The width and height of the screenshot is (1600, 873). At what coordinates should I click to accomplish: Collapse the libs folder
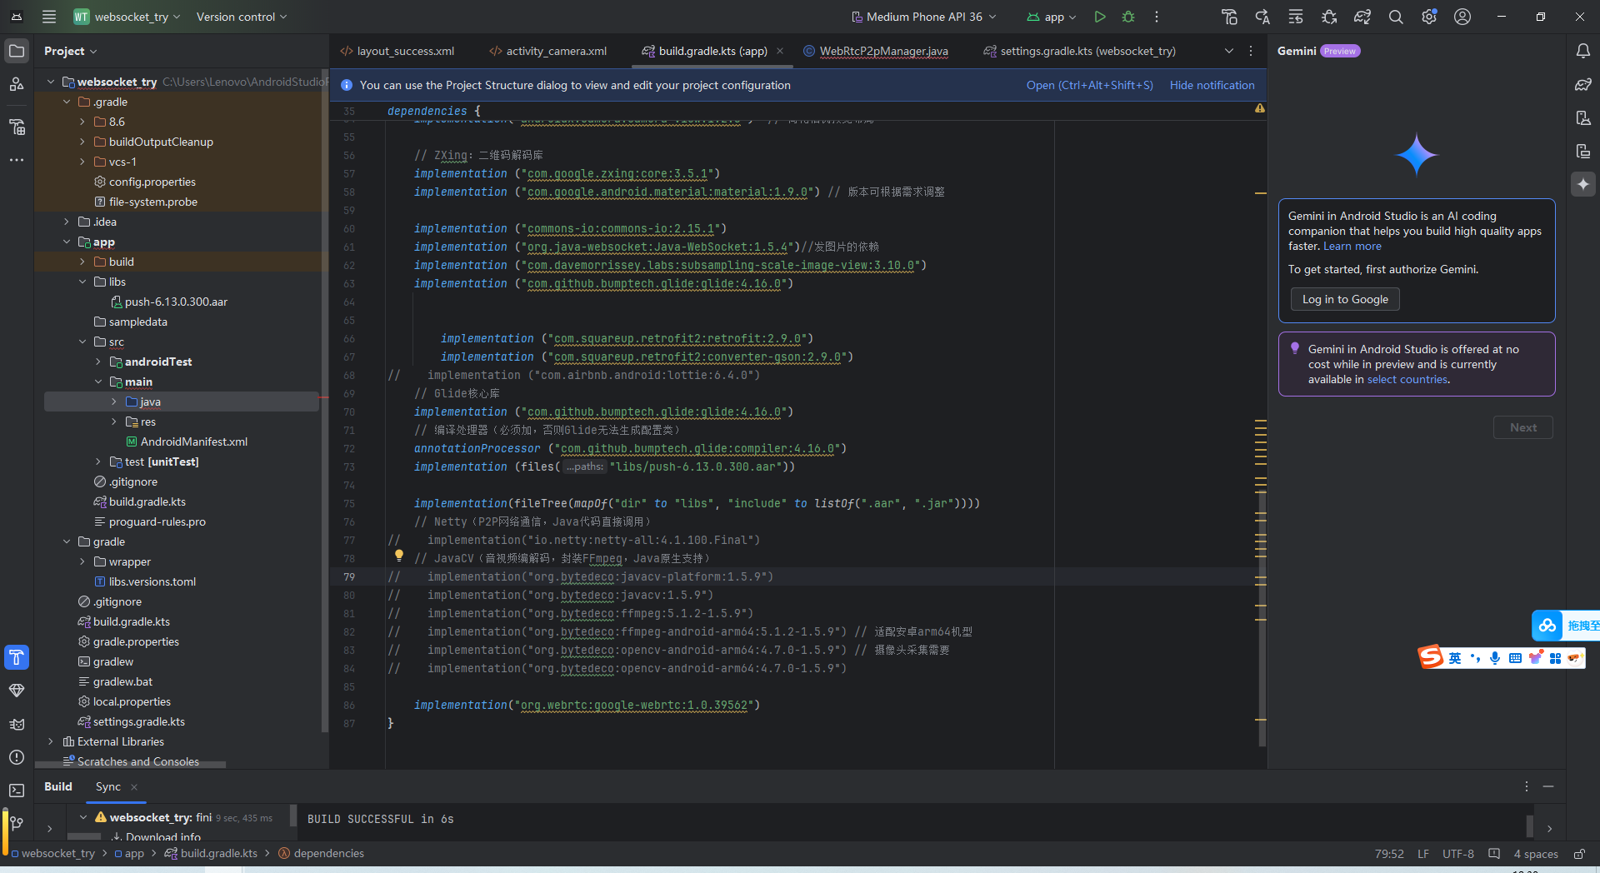[x=82, y=282]
